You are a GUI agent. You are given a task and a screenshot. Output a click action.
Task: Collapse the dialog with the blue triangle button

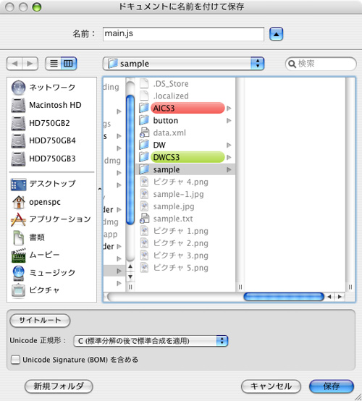pos(276,34)
